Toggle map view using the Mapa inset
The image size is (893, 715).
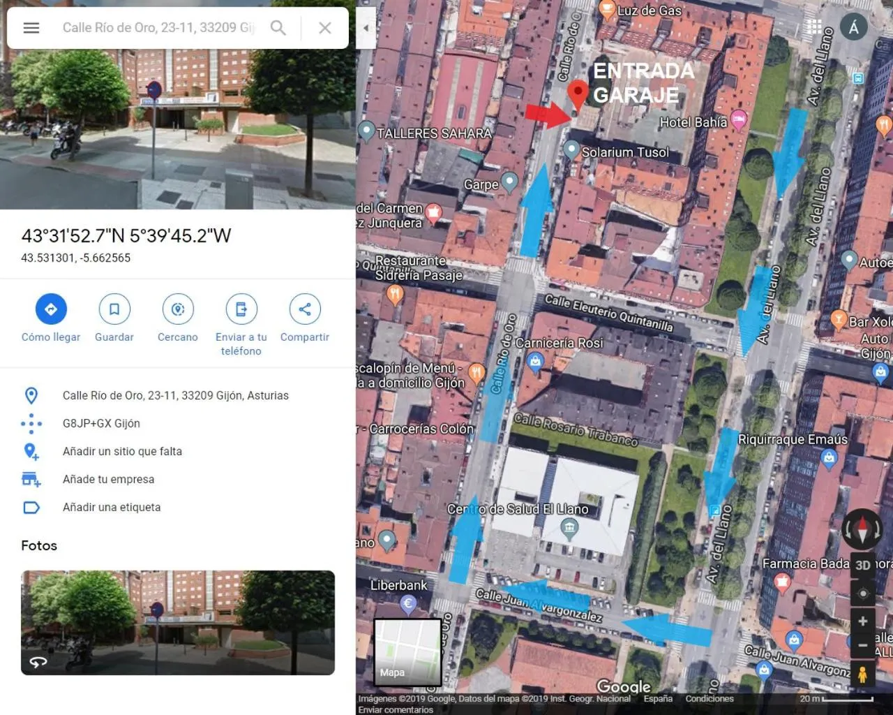click(x=407, y=651)
